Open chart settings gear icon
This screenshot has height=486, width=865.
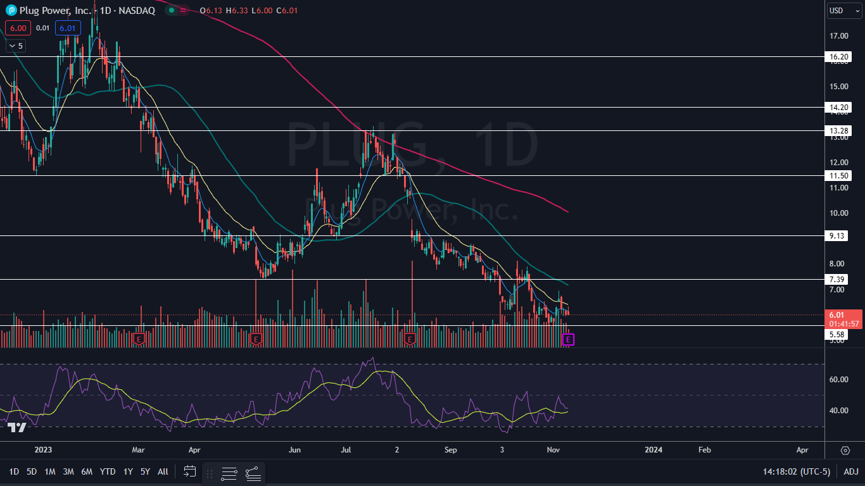click(845, 451)
